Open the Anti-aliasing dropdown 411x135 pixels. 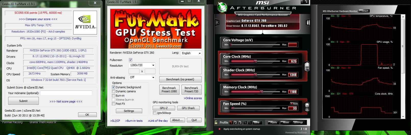[x=142, y=77]
